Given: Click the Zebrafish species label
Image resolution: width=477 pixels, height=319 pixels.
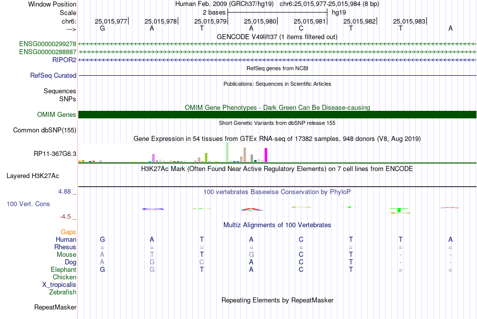Looking at the screenshot, I should (x=63, y=292).
